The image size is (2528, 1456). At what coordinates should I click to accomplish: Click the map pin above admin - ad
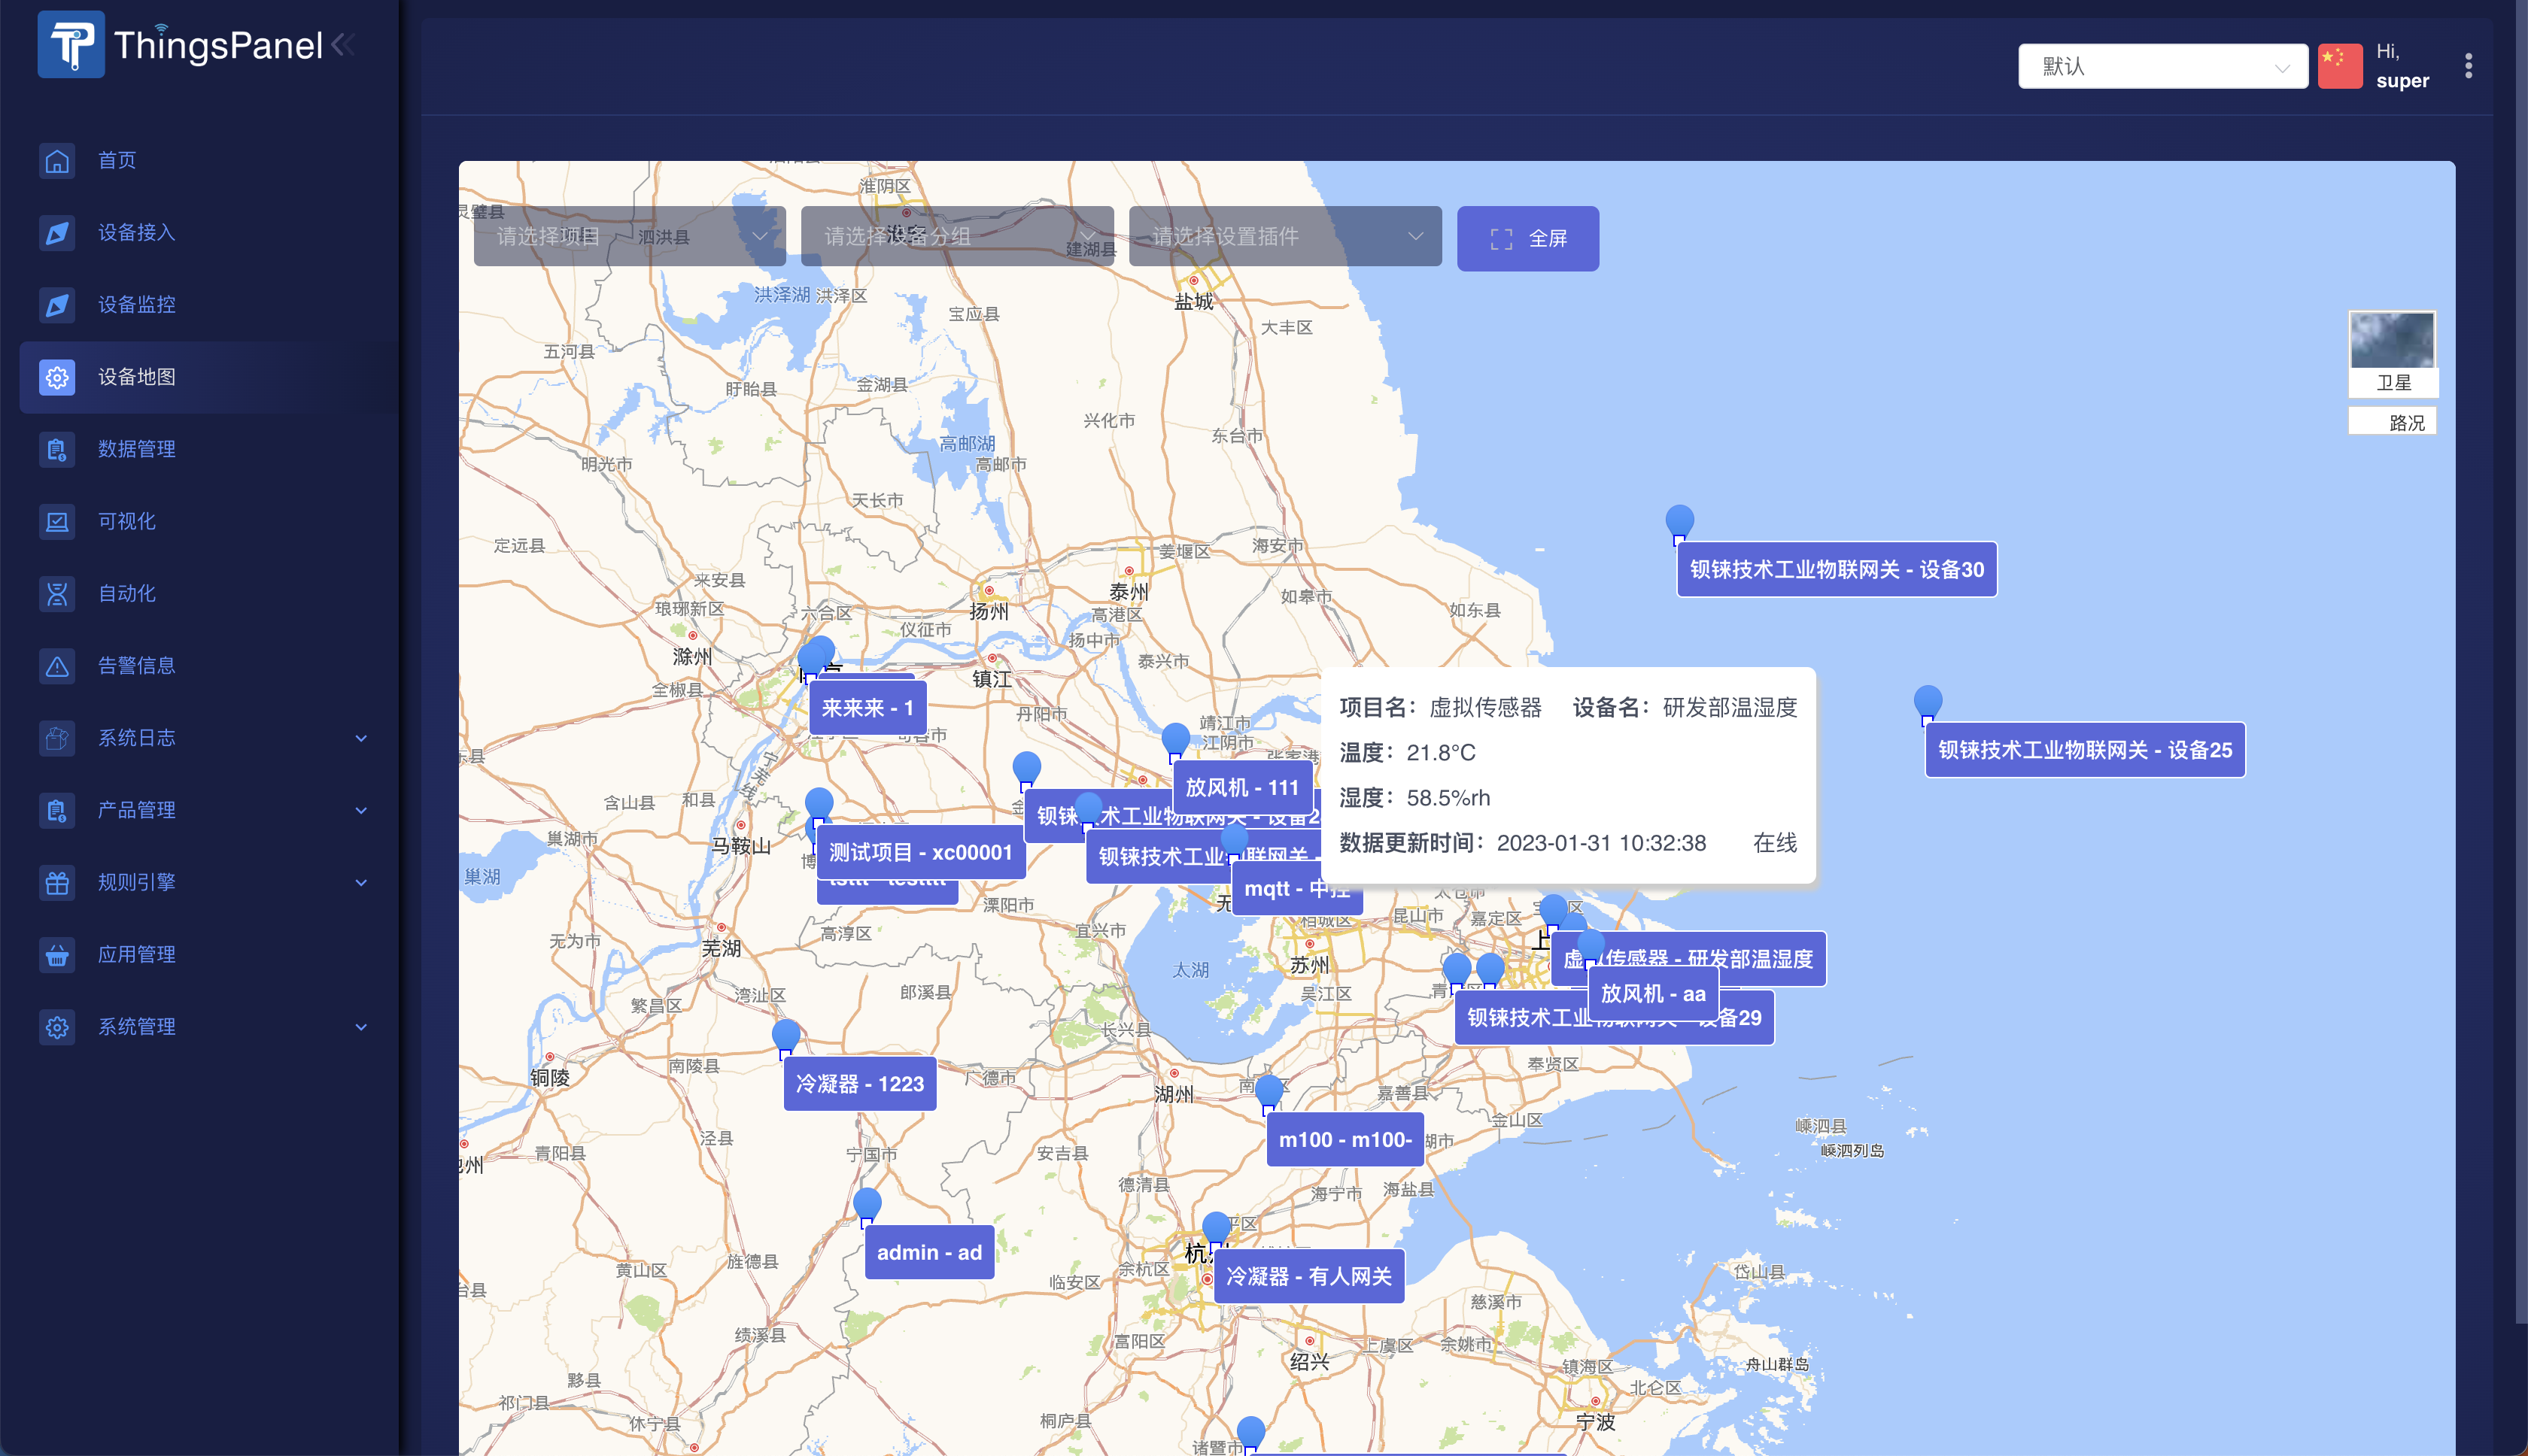tap(866, 1206)
